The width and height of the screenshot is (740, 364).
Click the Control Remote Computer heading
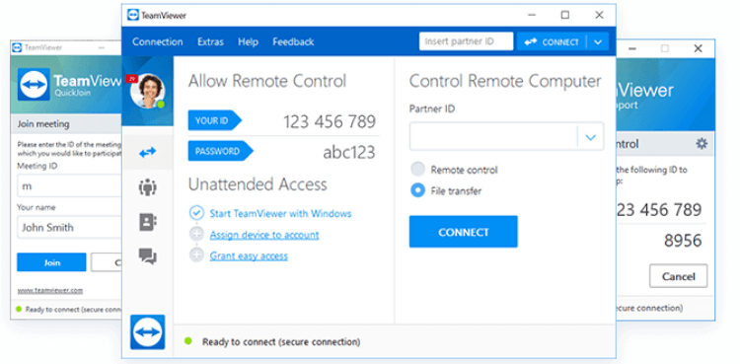click(505, 81)
